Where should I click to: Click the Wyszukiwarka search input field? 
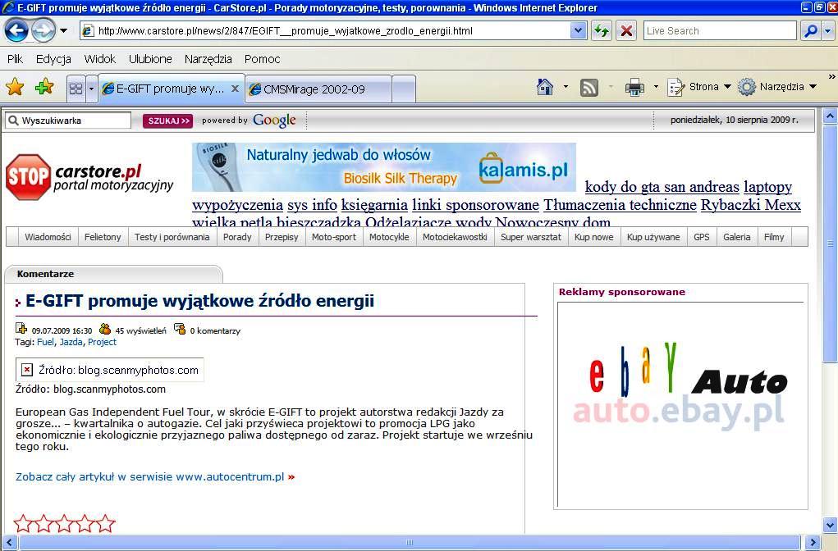(x=74, y=121)
